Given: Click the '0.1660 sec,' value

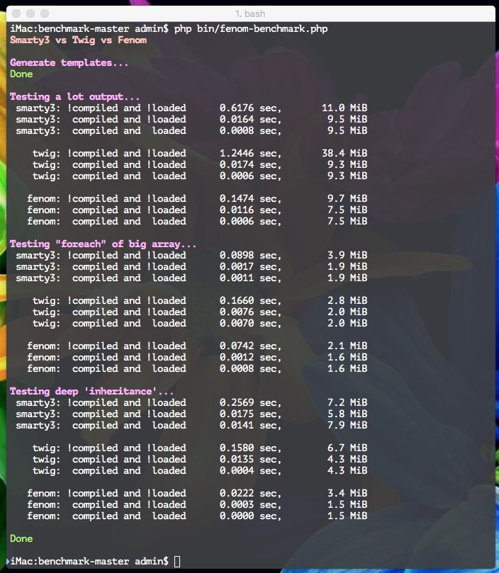Looking at the screenshot, I should point(250,301).
